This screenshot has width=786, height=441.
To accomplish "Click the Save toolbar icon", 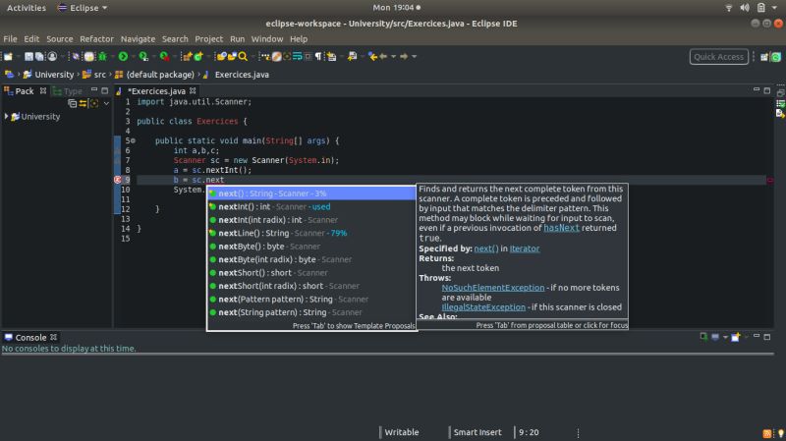I will (29, 57).
